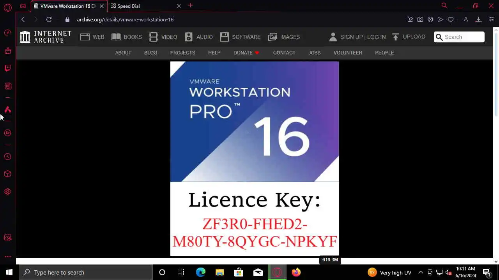Open Aria AI sidebar icon
This screenshot has width=499, height=280.
point(8,110)
